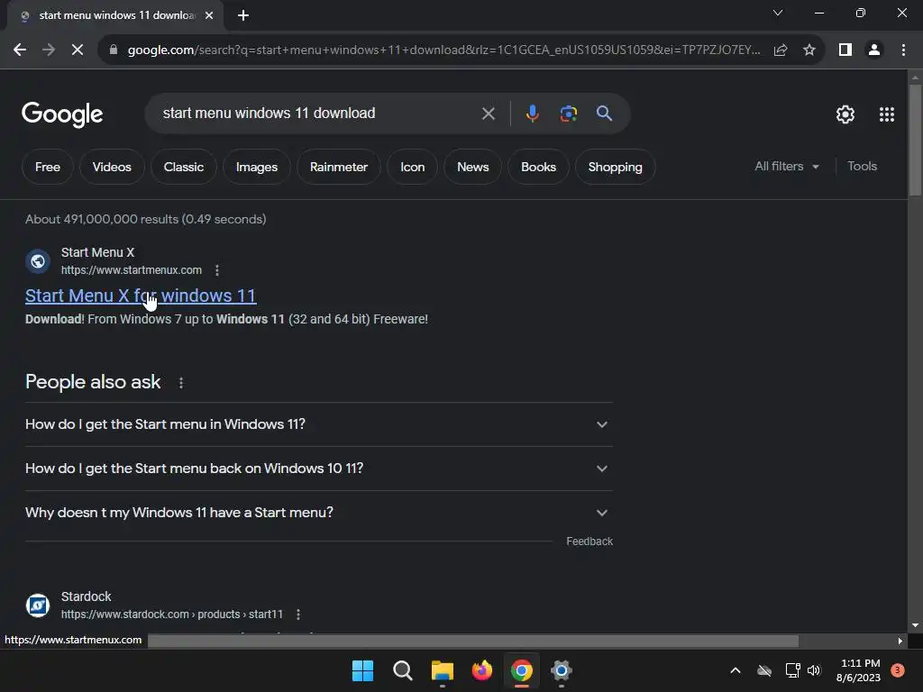Click vertical scrollbar down arrow
The image size is (923, 692).
click(915, 625)
